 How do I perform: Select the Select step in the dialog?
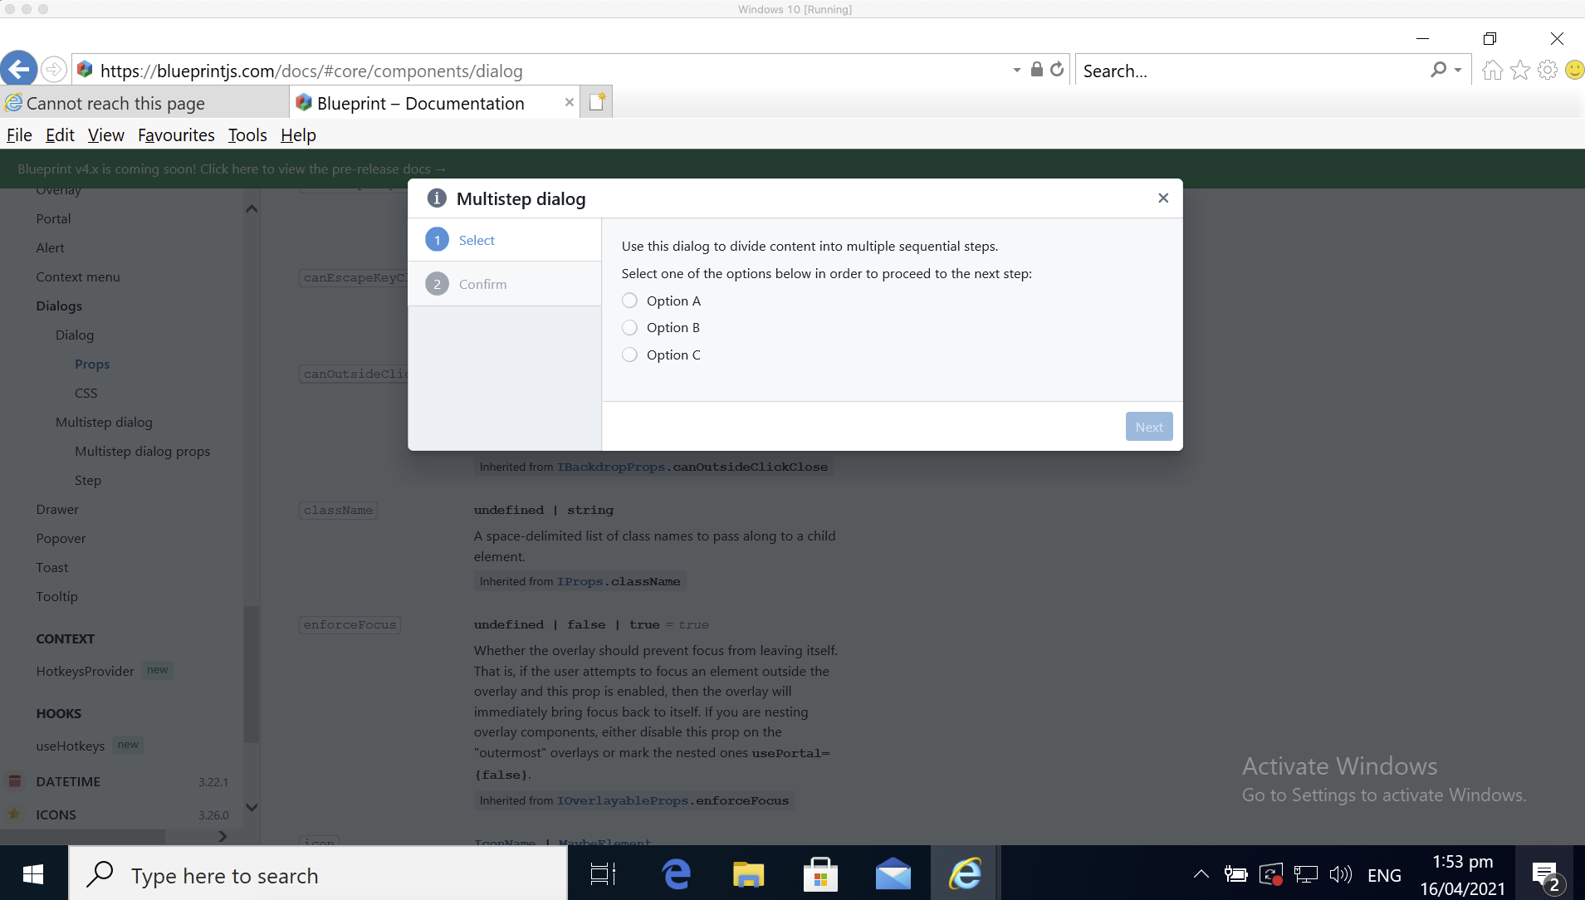(x=504, y=240)
